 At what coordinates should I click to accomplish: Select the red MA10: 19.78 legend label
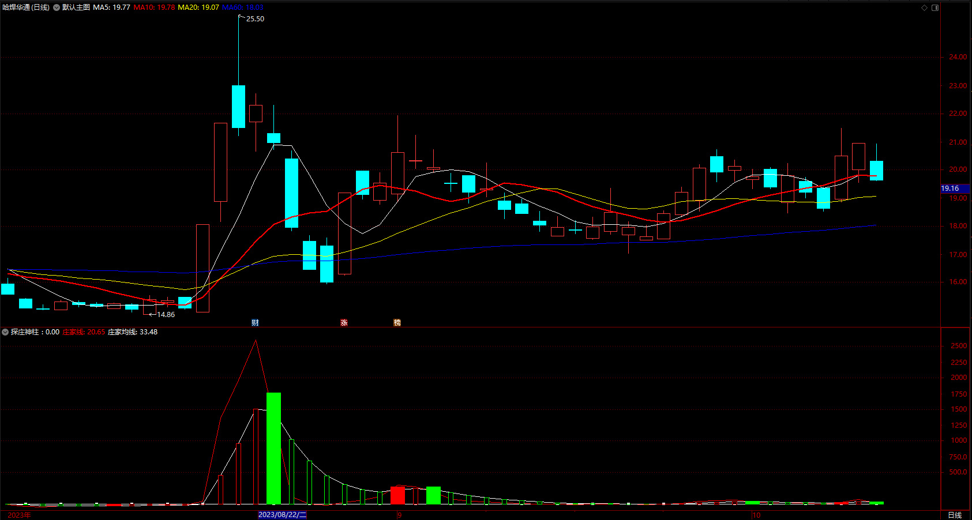click(154, 7)
